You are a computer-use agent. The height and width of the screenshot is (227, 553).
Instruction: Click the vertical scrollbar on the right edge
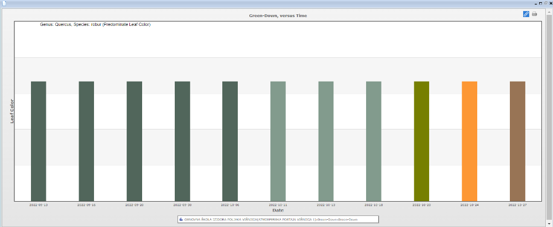[550, 110]
